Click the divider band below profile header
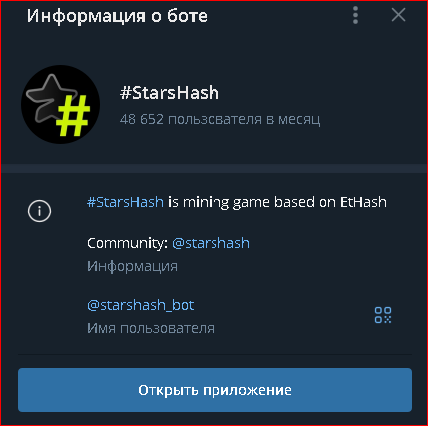 214,168
